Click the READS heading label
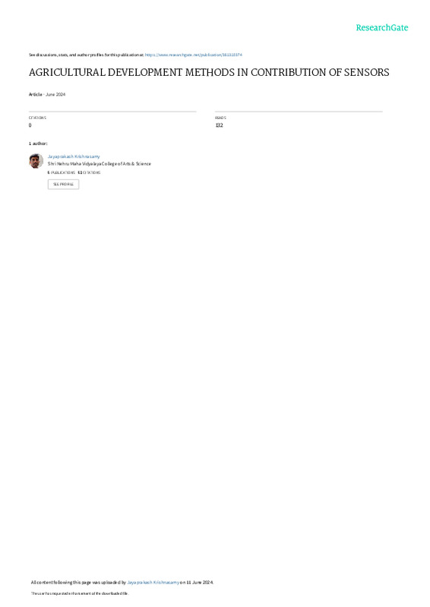Viewport: 430px width, 607px height. (x=220, y=118)
